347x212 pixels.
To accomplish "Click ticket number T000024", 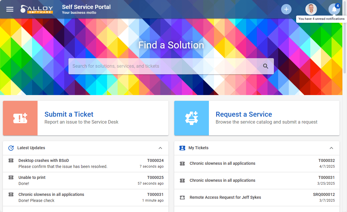I will pos(155,160).
